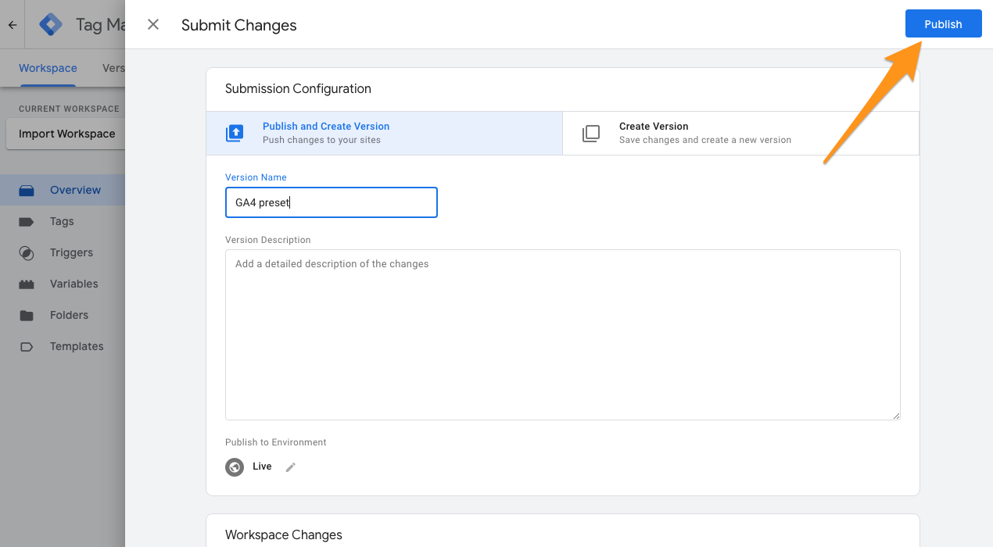Click the Submission Configuration heading
The width and height of the screenshot is (993, 547).
pyautogui.click(x=298, y=89)
